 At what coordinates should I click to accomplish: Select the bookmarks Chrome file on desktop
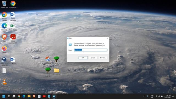point(13,4)
